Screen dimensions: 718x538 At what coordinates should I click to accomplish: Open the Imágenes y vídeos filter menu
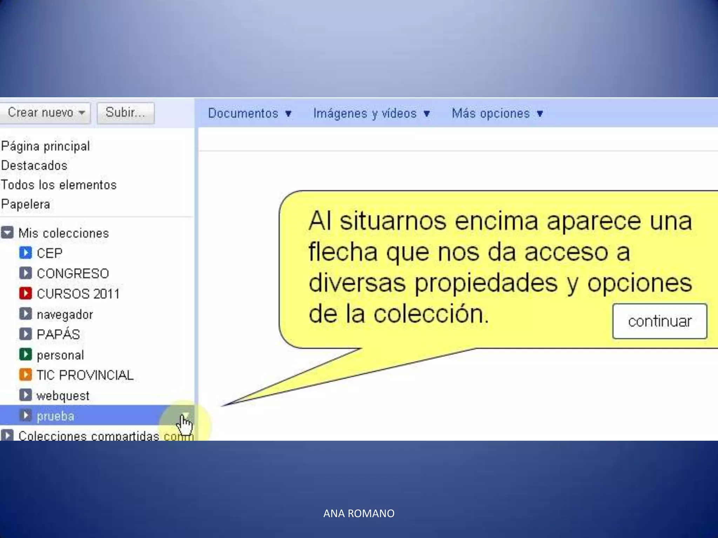[x=371, y=113]
